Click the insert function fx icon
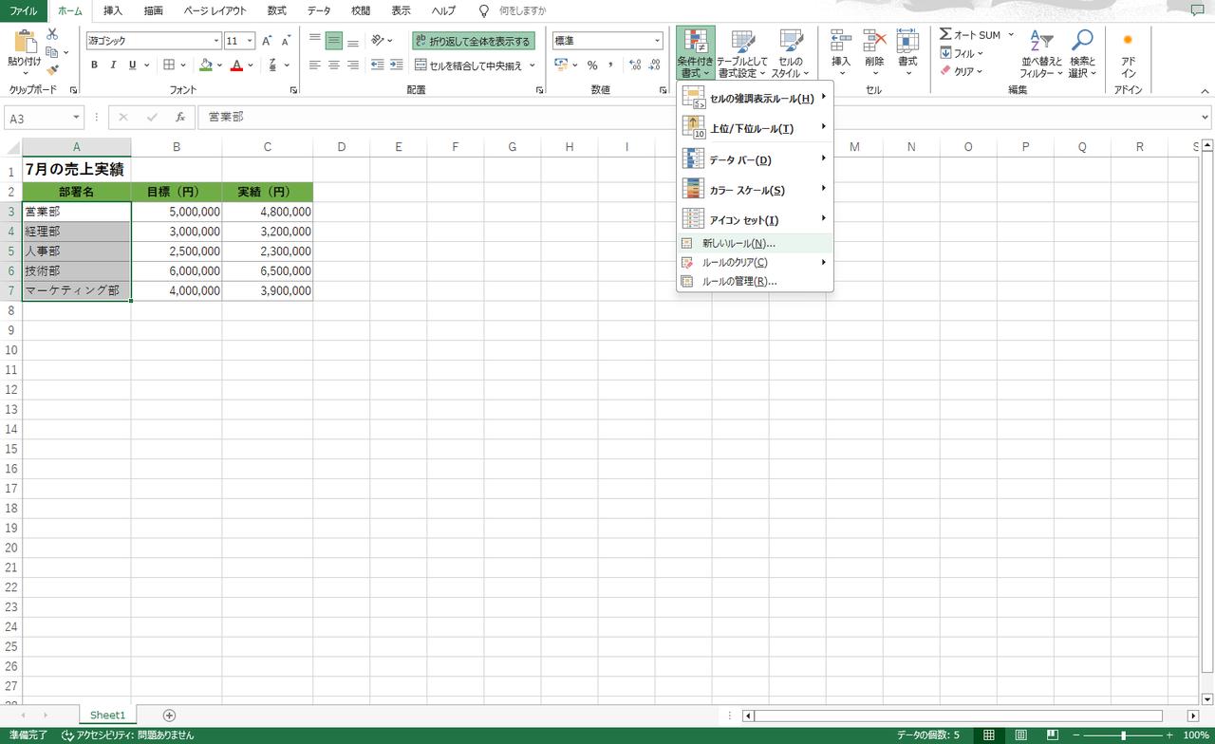Image resolution: width=1215 pixels, height=744 pixels. click(x=180, y=118)
